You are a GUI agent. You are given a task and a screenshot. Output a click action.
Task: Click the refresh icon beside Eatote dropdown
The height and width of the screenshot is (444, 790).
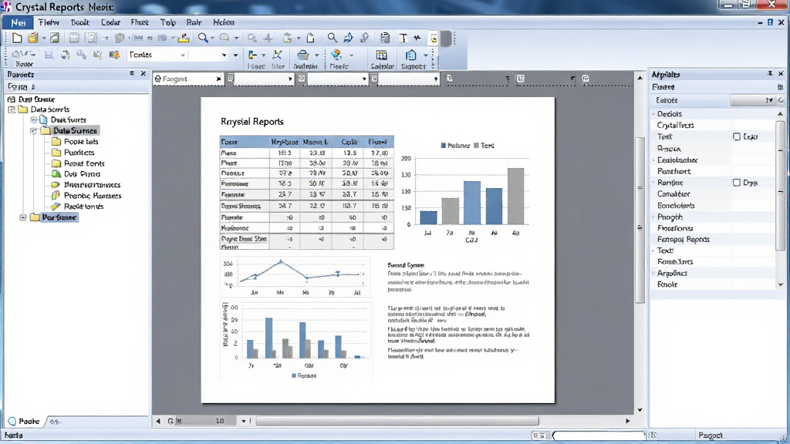pos(781,100)
